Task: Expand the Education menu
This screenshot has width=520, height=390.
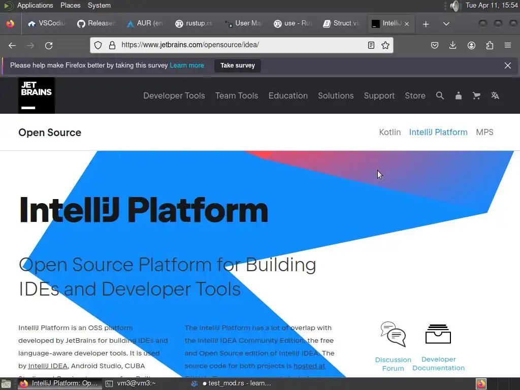Action: [288, 96]
